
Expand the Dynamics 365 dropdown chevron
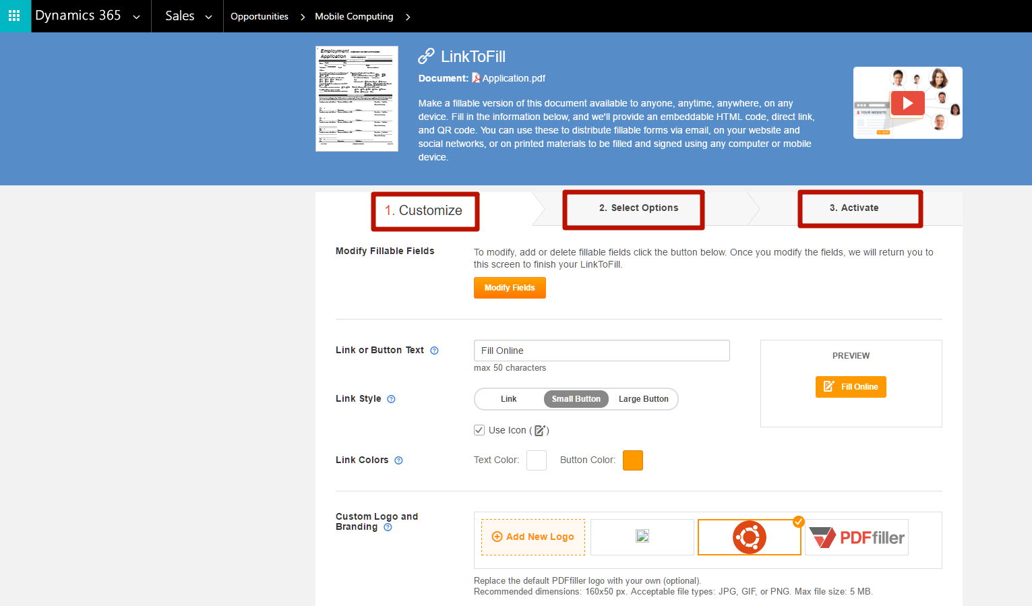coord(136,17)
